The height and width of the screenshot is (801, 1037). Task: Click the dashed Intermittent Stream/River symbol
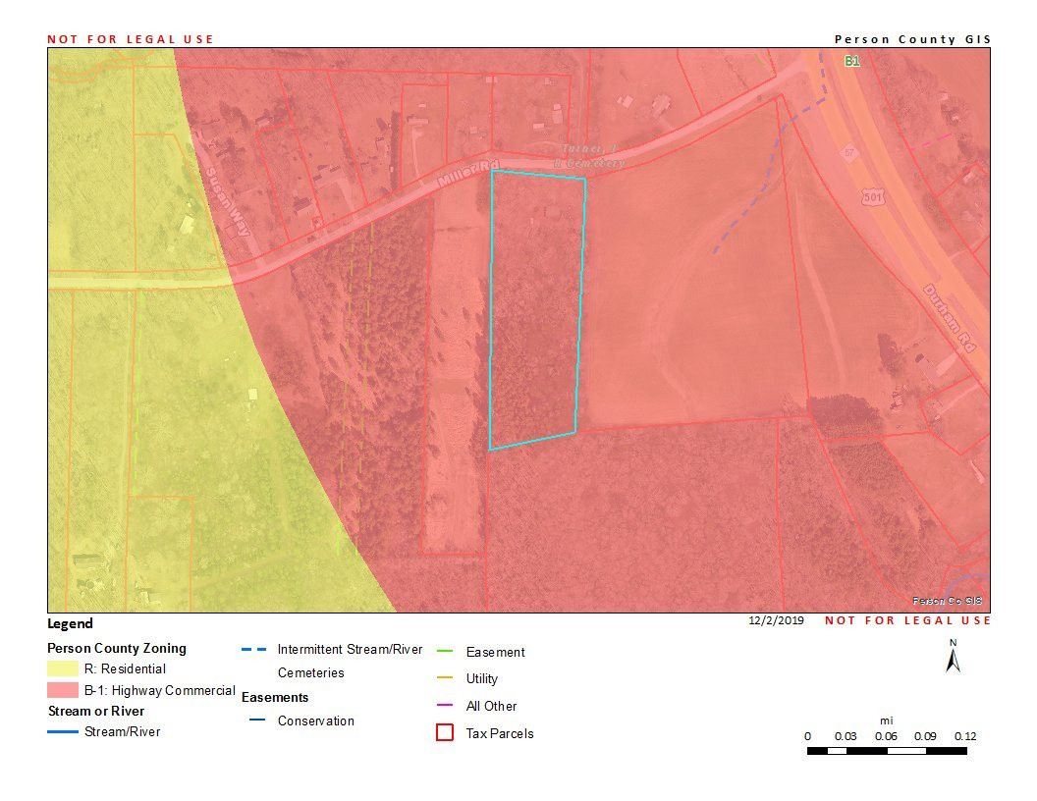[254, 650]
